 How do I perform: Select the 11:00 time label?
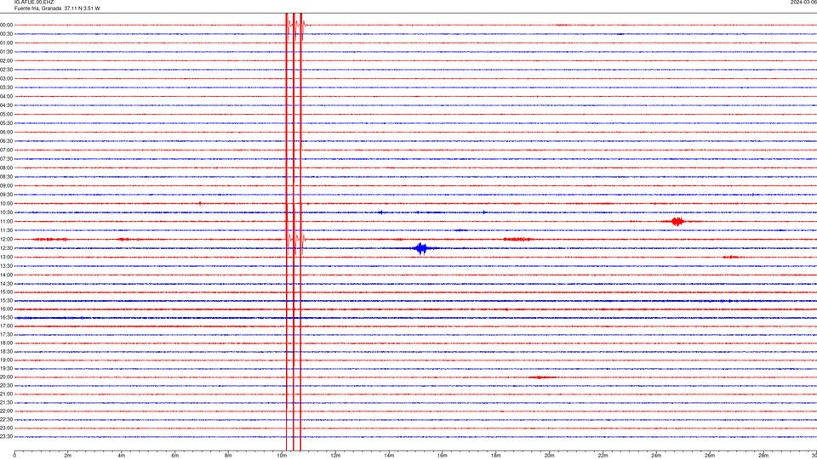tap(6, 222)
